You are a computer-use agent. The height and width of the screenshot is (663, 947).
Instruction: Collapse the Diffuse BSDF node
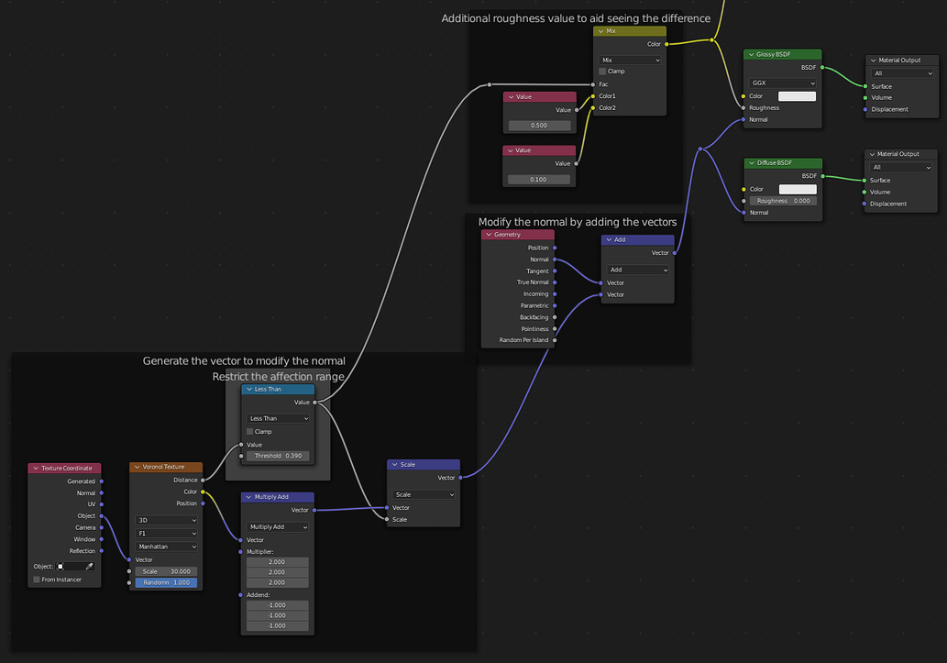coord(752,163)
